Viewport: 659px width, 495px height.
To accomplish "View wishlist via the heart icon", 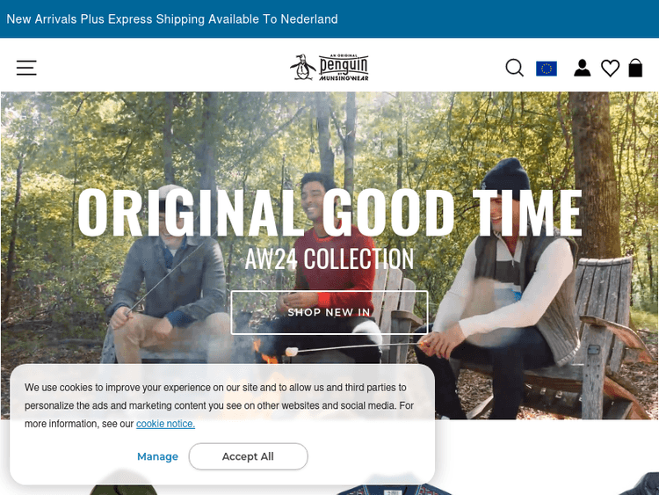I will coord(610,68).
